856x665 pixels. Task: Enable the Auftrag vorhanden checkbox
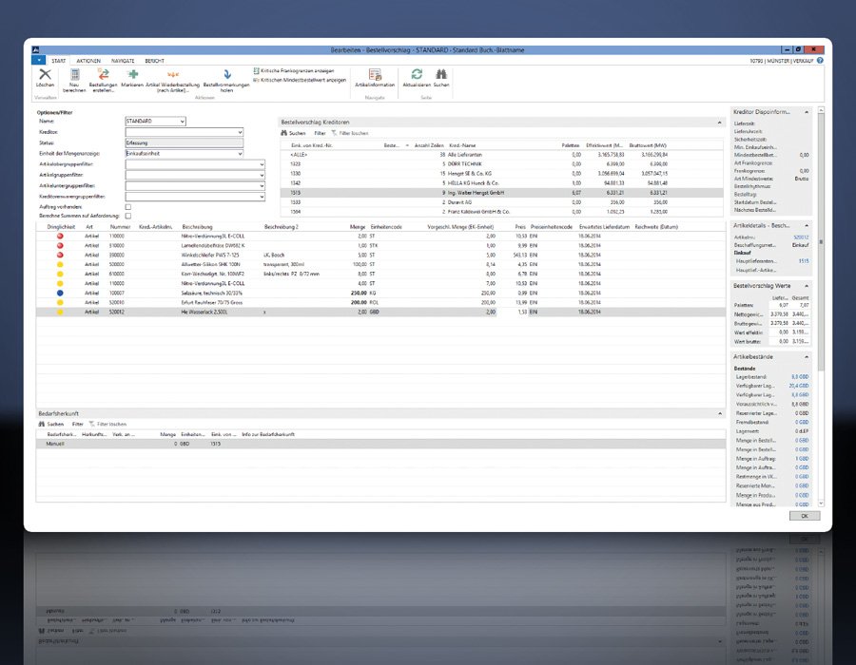pos(128,206)
